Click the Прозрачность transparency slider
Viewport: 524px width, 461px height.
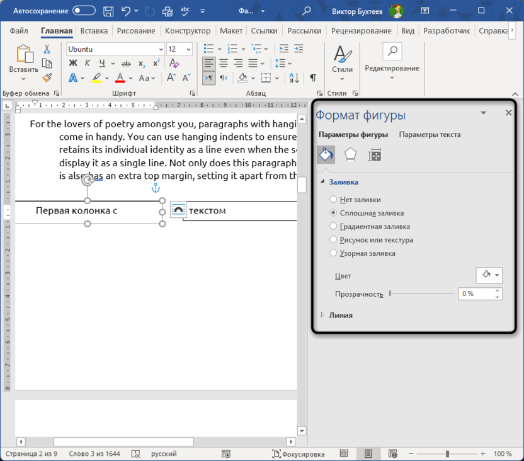pyautogui.click(x=422, y=293)
